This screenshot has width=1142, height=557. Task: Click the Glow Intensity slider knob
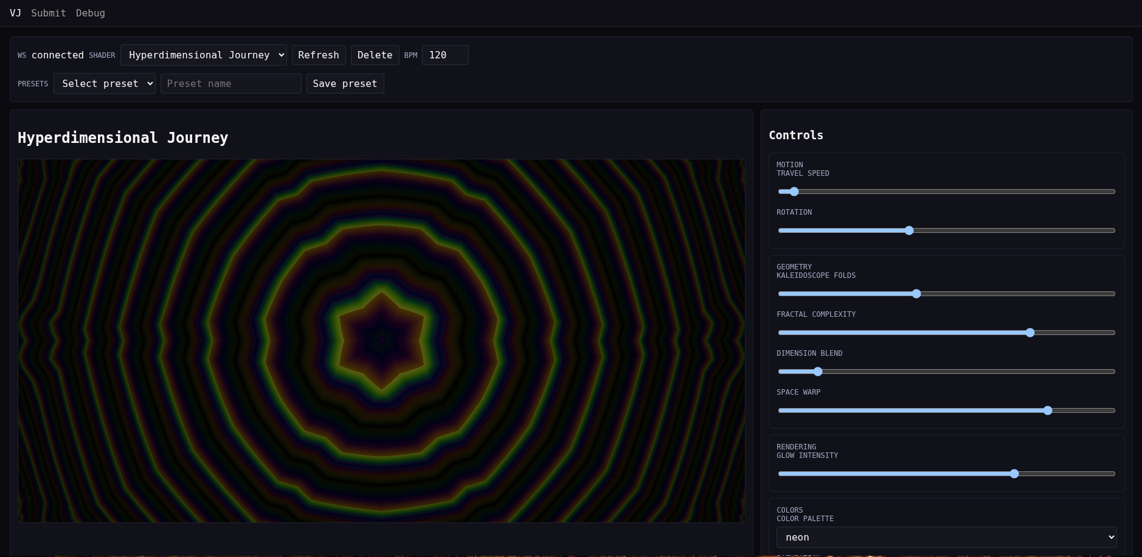pyautogui.click(x=1014, y=474)
